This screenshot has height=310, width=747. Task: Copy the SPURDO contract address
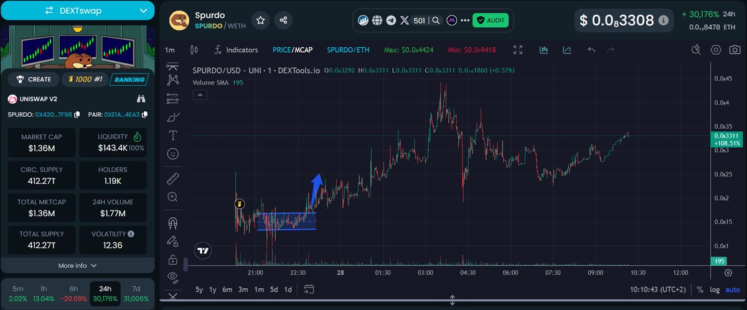76,114
